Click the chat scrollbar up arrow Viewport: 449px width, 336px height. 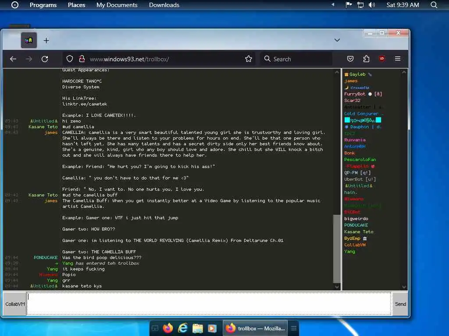(337, 73)
